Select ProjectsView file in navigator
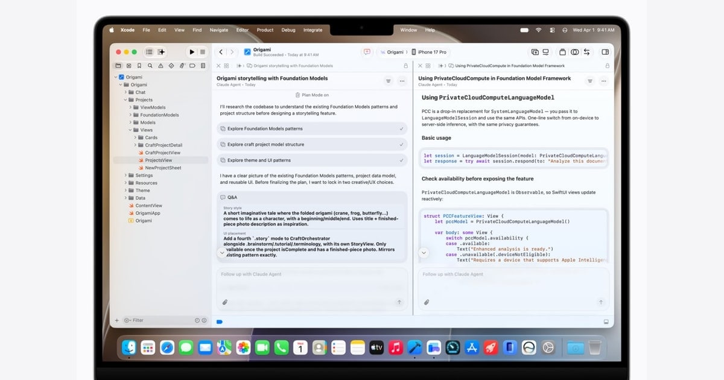Screen dimensions: 724x380 click(160, 160)
